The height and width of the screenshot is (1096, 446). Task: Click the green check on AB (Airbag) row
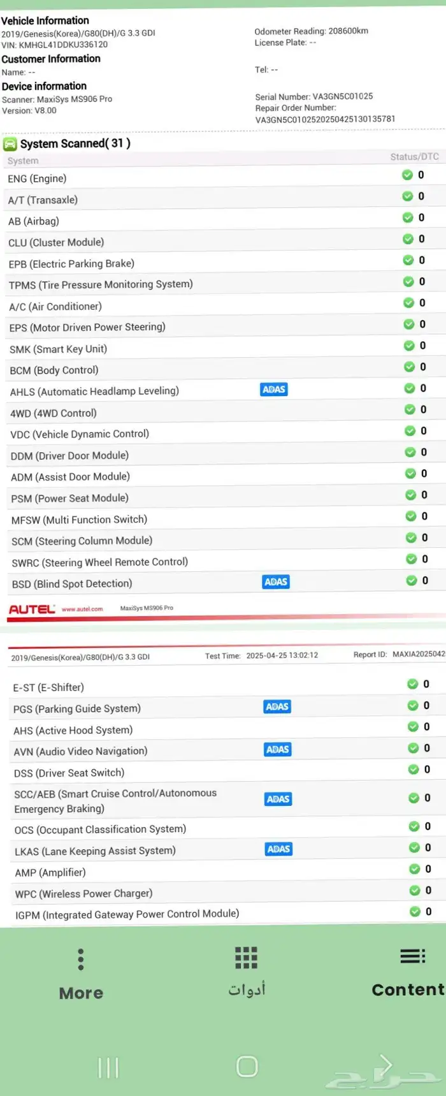tap(408, 217)
